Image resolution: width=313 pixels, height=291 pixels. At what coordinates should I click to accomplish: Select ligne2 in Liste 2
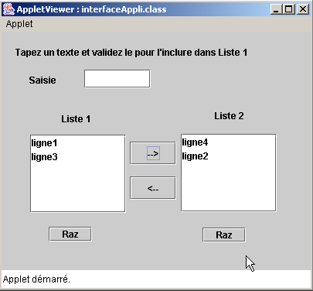(228, 156)
